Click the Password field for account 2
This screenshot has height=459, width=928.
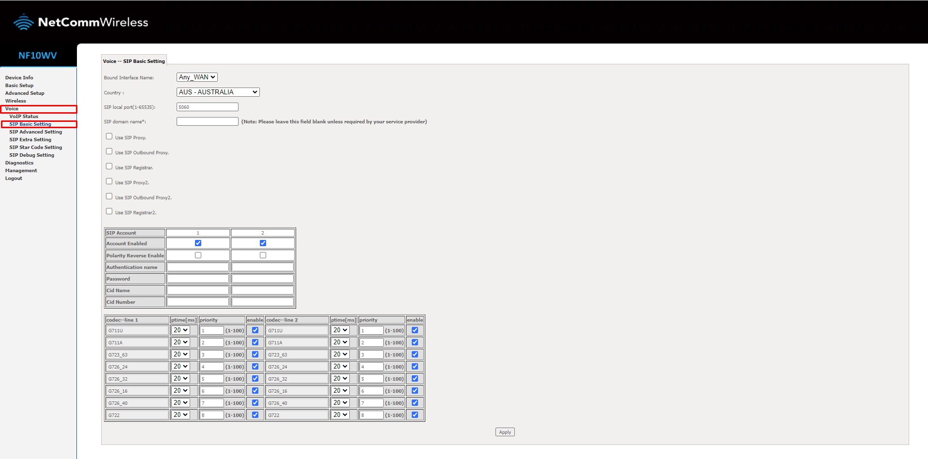(263, 279)
